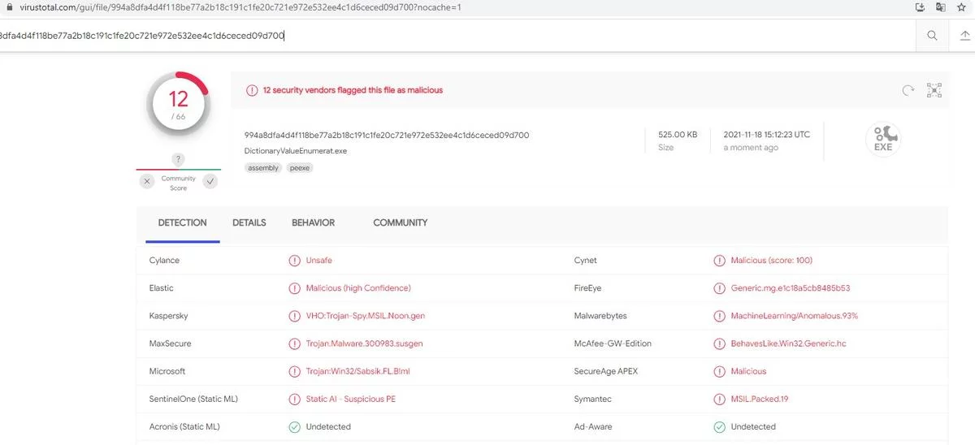This screenshot has width=975, height=445.
Task: Vote file as harmless with checkmark button
Action: (210, 182)
